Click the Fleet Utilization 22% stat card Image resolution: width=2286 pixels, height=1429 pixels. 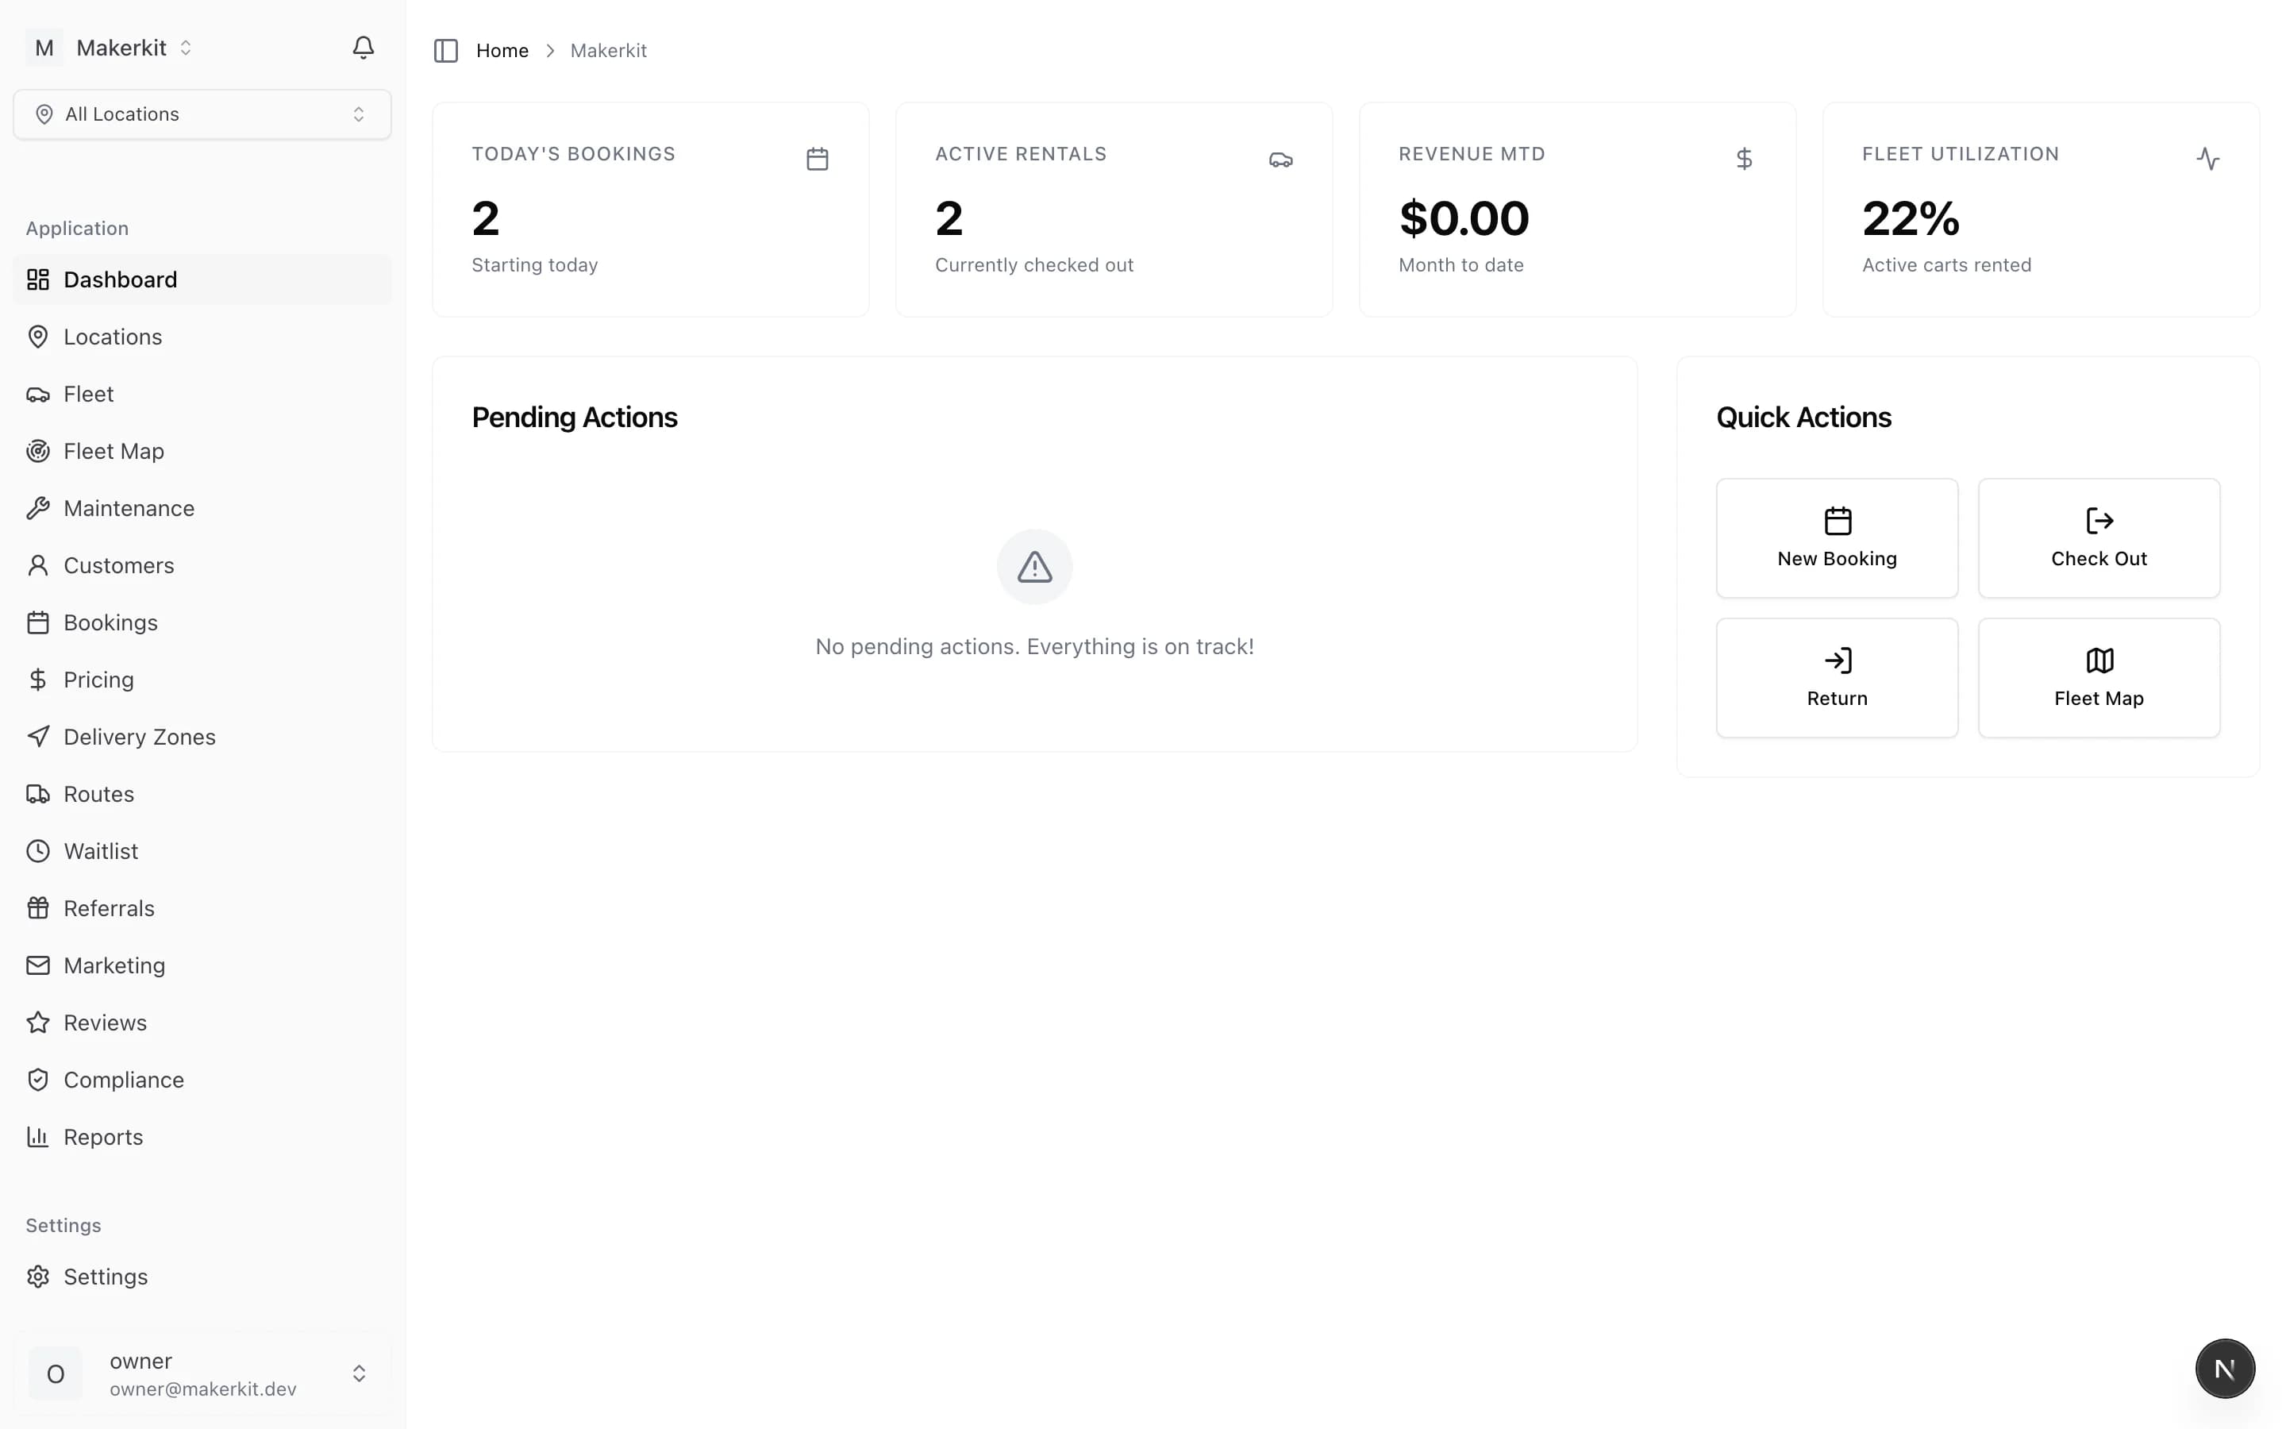(2039, 208)
